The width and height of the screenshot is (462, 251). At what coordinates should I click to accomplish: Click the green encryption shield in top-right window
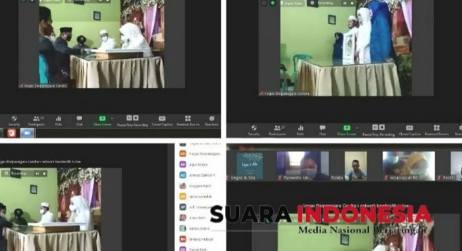[273, 3]
